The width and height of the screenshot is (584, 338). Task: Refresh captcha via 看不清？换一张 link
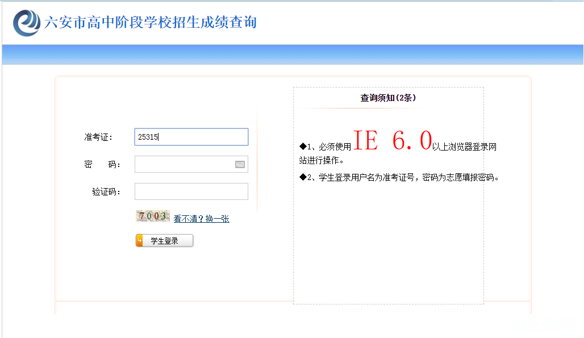202,219
